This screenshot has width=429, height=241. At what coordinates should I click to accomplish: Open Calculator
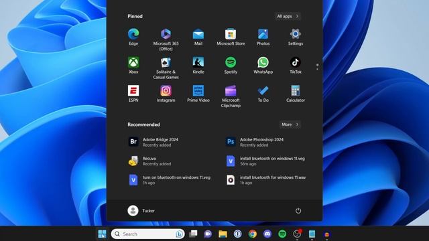(296, 94)
